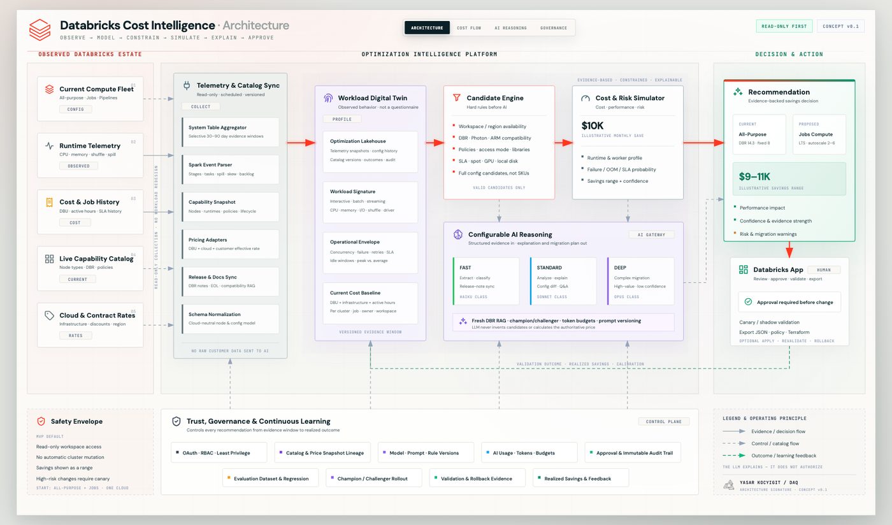
Task: Click the Fresh DBR RAG sparkle icon
Action: pyautogui.click(x=463, y=322)
